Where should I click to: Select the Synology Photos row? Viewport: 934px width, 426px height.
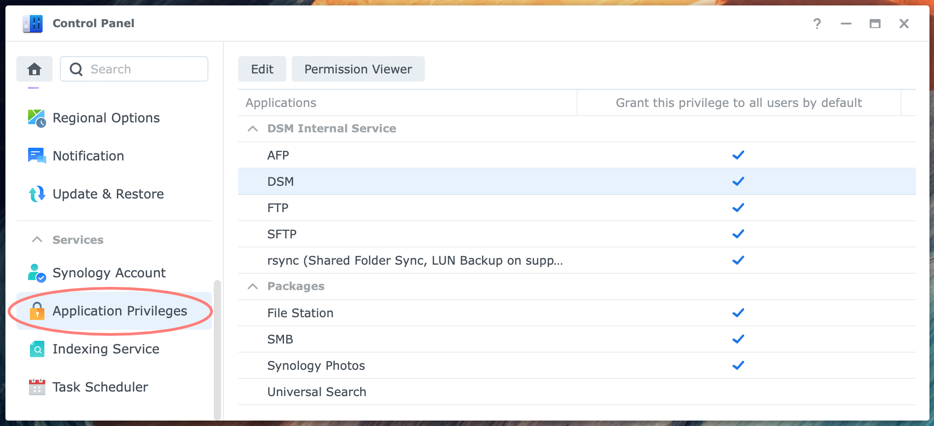(577, 365)
